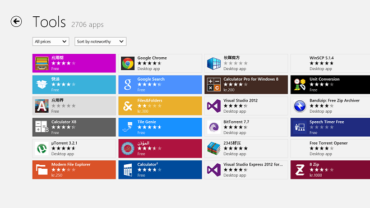Click the Visual Studio Express 2012 title text
370x208 pixels.
click(x=253, y=164)
